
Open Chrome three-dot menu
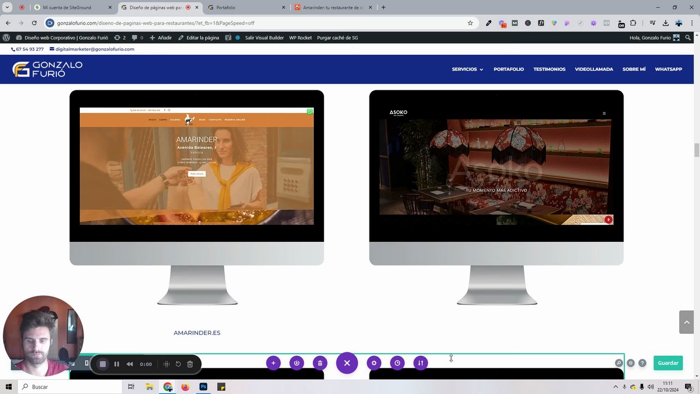point(692,23)
